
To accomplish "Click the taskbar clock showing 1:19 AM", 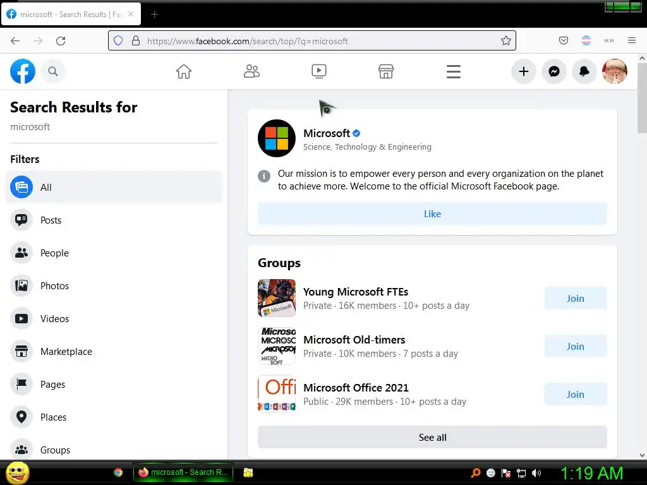I will pos(591,473).
